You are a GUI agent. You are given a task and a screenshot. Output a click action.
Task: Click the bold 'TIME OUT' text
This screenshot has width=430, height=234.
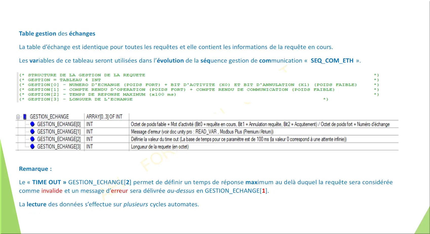coord(47,182)
